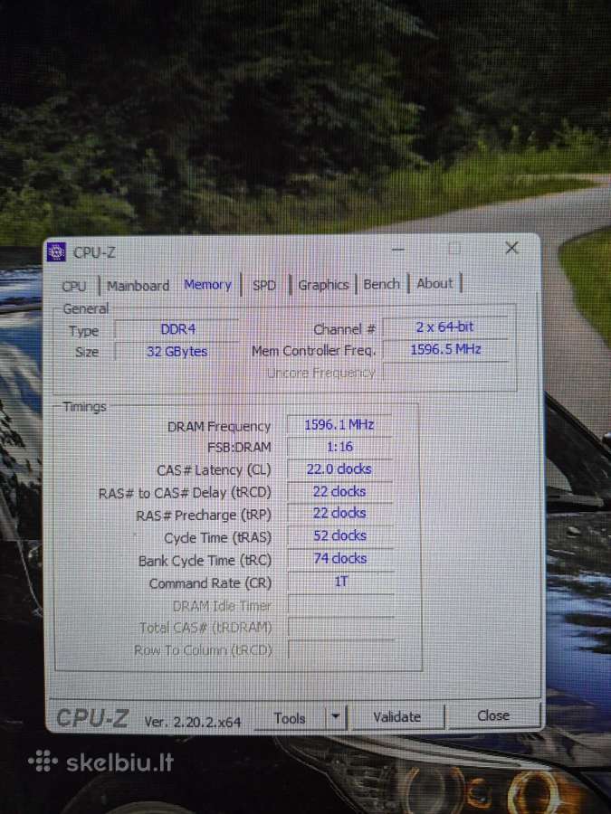Click the 1596.5 MHz controller frequency value
This screenshot has height=814, width=611.
pos(444,349)
